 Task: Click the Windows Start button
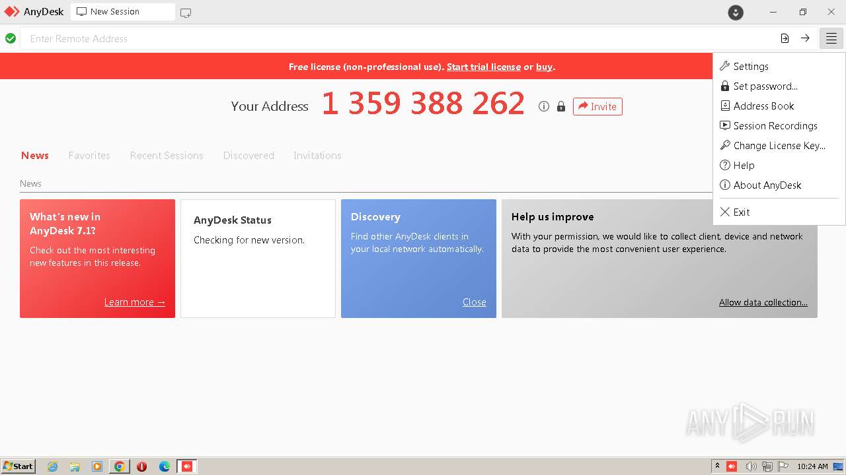coord(19,466)
